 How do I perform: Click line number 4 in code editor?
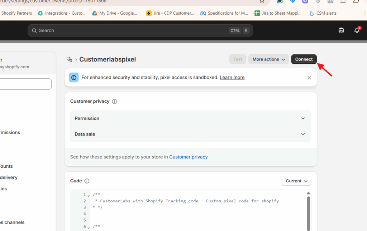85,214
